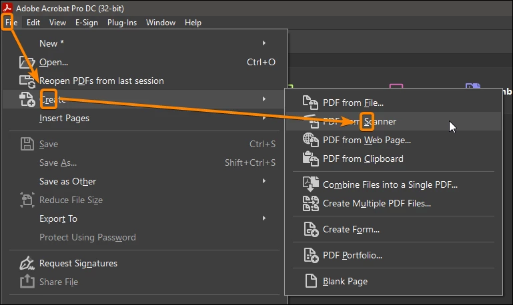Viewport: 513px width, 305px height.
Task: Click the Reduce File Size icon
Action: (x=27, y=200)
